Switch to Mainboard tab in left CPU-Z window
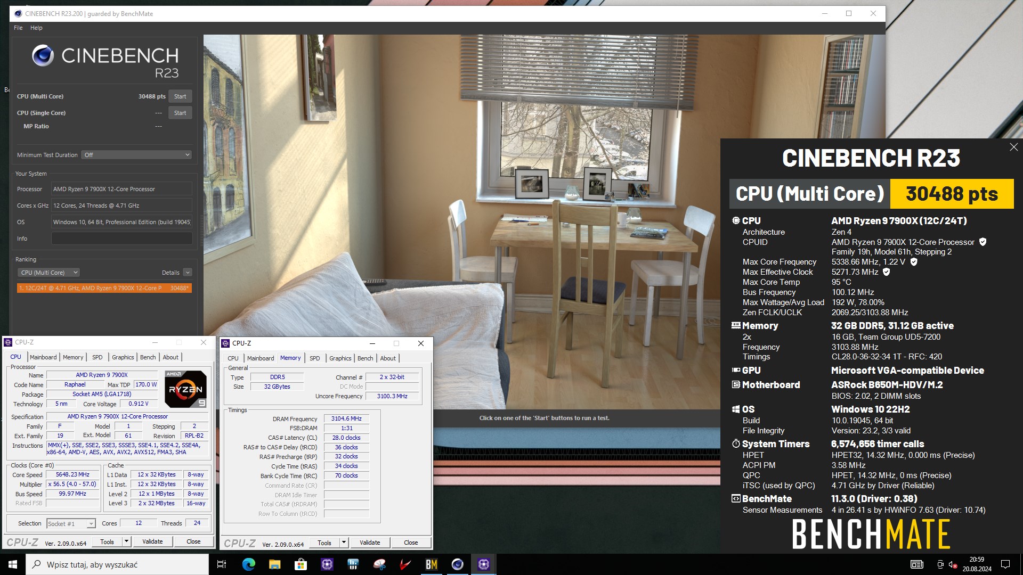 pos(43,357)
